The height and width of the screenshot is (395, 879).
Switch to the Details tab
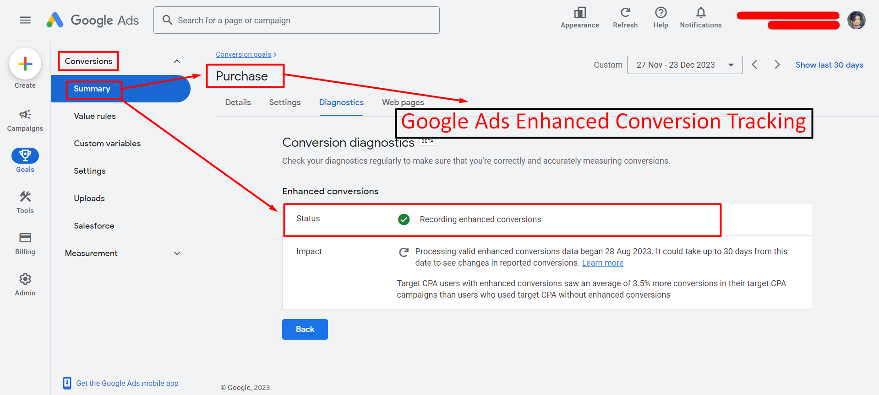click(238, 102)
